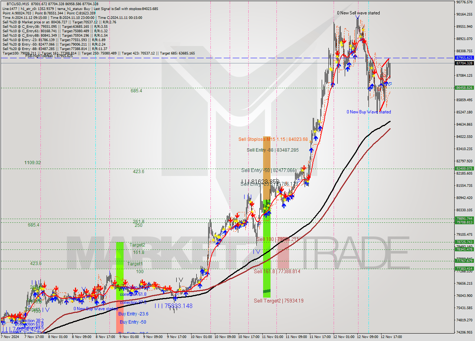Click the 84022.550 price axis value
The height and width of the screenshot is (341, 475).
point(464,136)
